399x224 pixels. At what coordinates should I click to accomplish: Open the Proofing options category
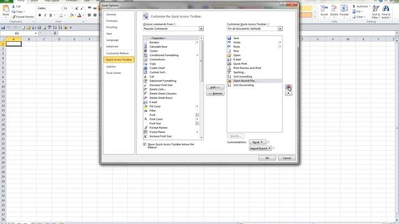click(112, 27)
